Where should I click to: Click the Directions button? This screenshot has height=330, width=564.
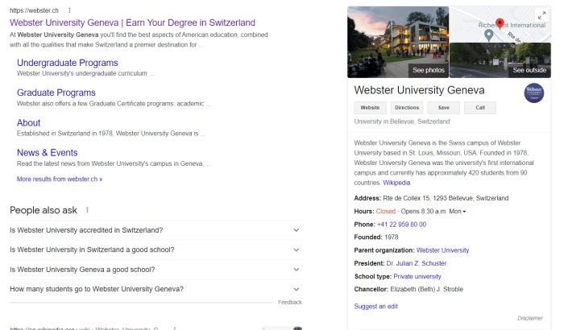(407, 108)
